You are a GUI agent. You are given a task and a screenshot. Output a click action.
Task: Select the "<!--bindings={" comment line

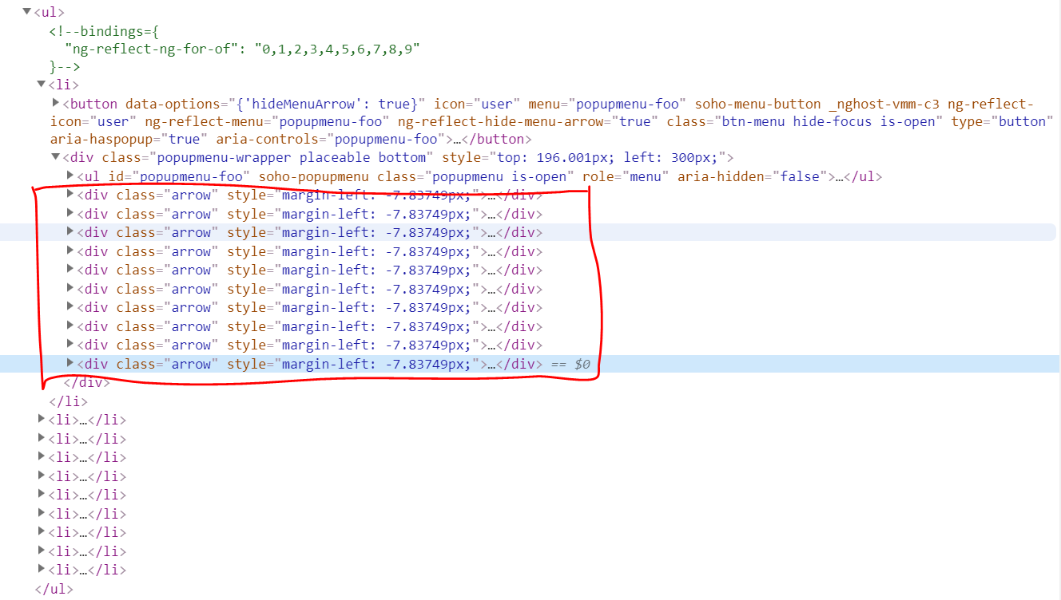coord(104,31)
